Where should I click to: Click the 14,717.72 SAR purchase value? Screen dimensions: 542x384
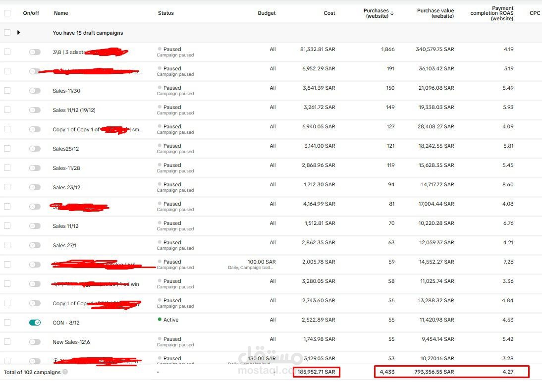tap(437, 185)
